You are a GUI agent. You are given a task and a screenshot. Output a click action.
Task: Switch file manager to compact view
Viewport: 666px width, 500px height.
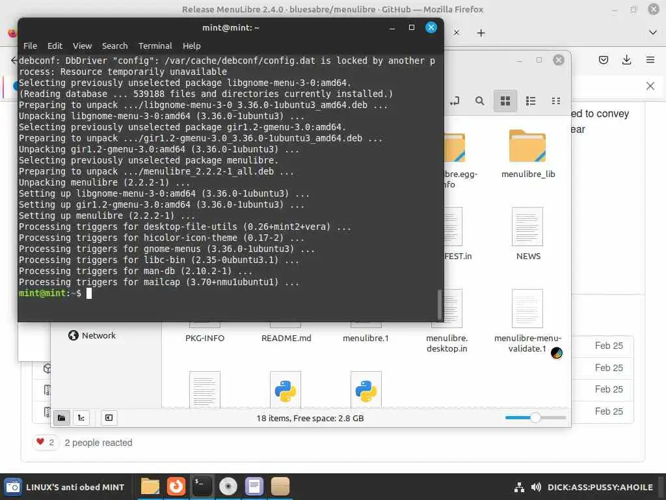tap(556, 101)
